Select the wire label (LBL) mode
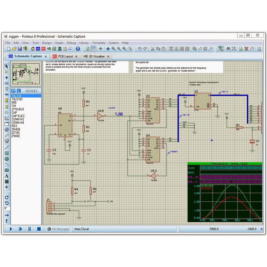 [x=5, y=83]
